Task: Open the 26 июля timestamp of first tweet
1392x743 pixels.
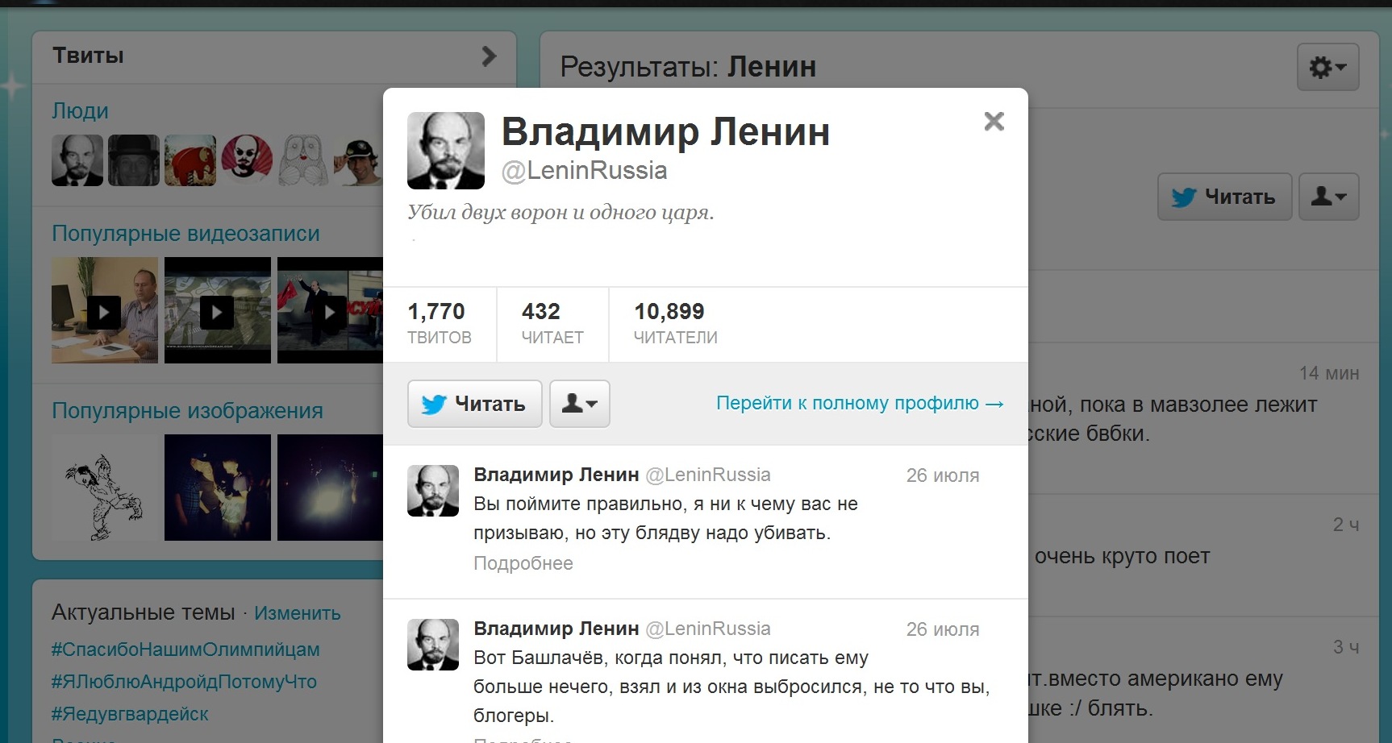Action: [x=942, y=475]
